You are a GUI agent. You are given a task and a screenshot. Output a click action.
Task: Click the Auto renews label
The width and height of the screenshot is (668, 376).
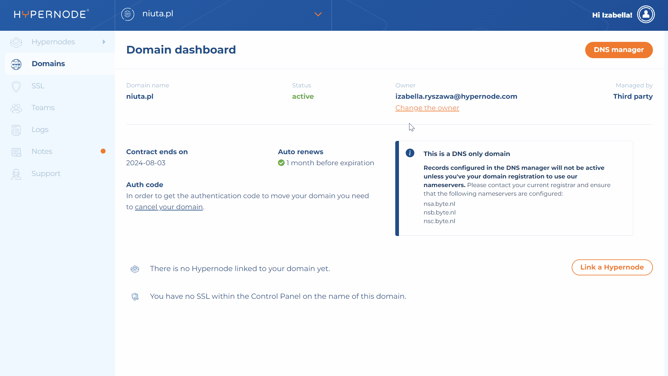(x=300, y=152)
